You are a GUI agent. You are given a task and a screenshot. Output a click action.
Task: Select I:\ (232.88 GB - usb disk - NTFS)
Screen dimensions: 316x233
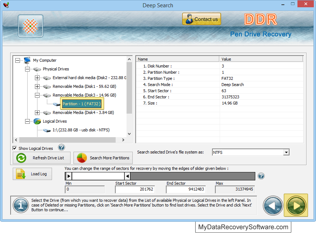pos(81,130)
